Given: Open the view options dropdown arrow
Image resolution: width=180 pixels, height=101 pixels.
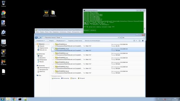Looking at the screenshot, I should (136, 41).
